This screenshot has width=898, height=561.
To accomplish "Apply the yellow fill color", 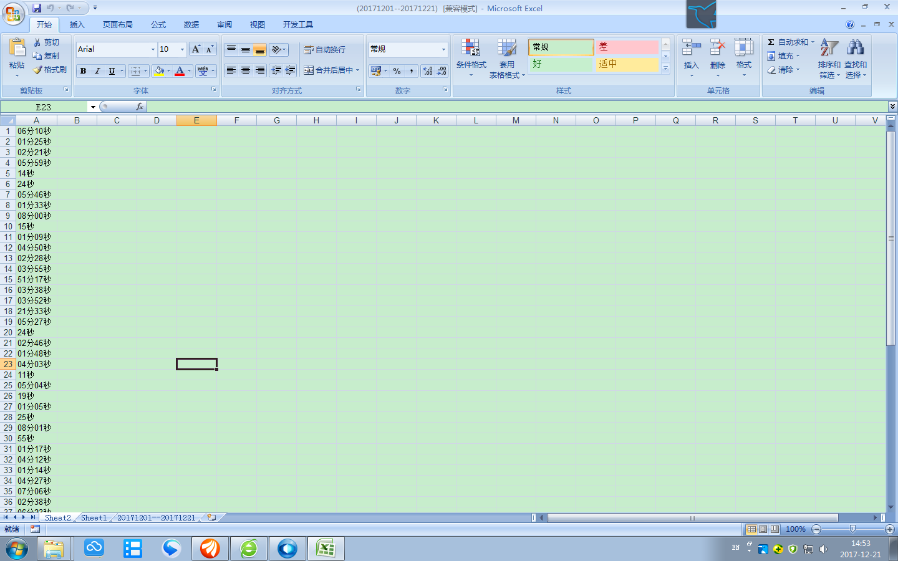I will pyautogui.click(x=159, y=71).
